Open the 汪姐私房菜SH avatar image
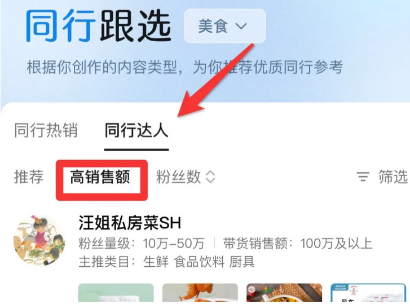Viewport: 410px width, 304px height. [39, 240]
